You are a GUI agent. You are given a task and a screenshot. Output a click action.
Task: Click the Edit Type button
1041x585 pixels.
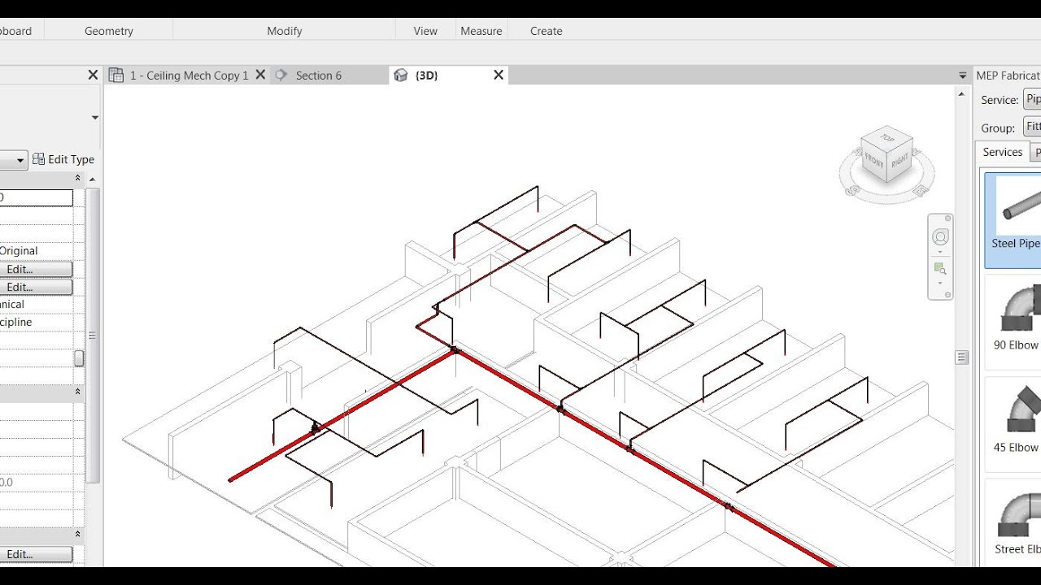(x=63, y=159)
